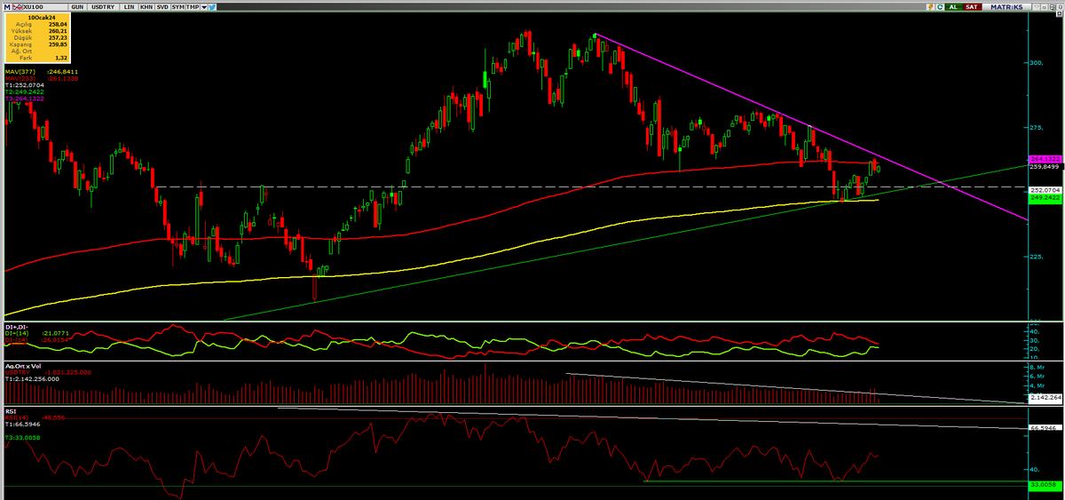
Task: Click the T1:2.142.256.000 volume trend label
Action: 32,379
